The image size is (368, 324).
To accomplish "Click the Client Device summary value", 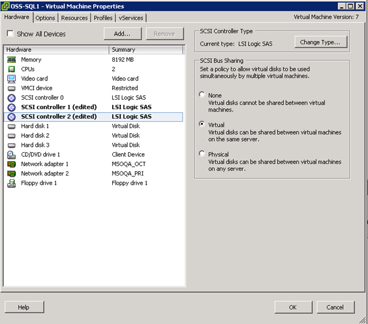I will click(128, 155).
